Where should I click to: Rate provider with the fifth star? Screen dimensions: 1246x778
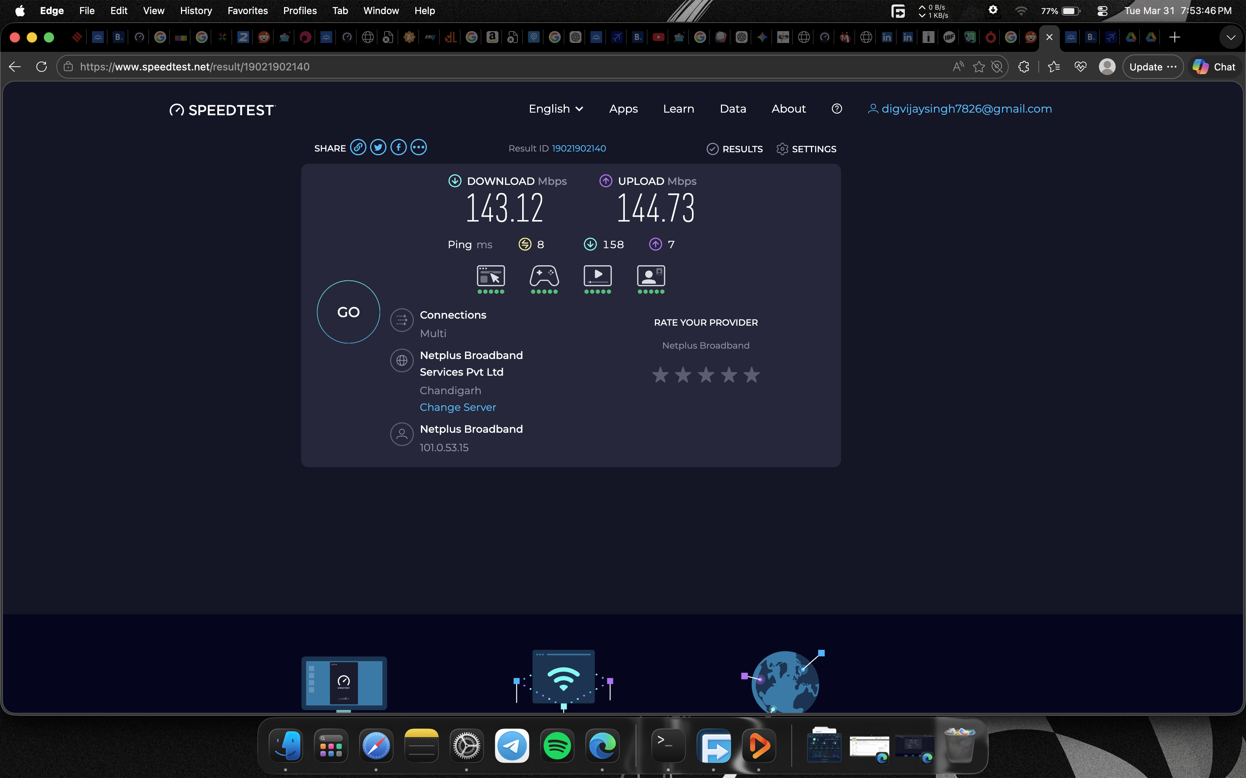(751, 375)
